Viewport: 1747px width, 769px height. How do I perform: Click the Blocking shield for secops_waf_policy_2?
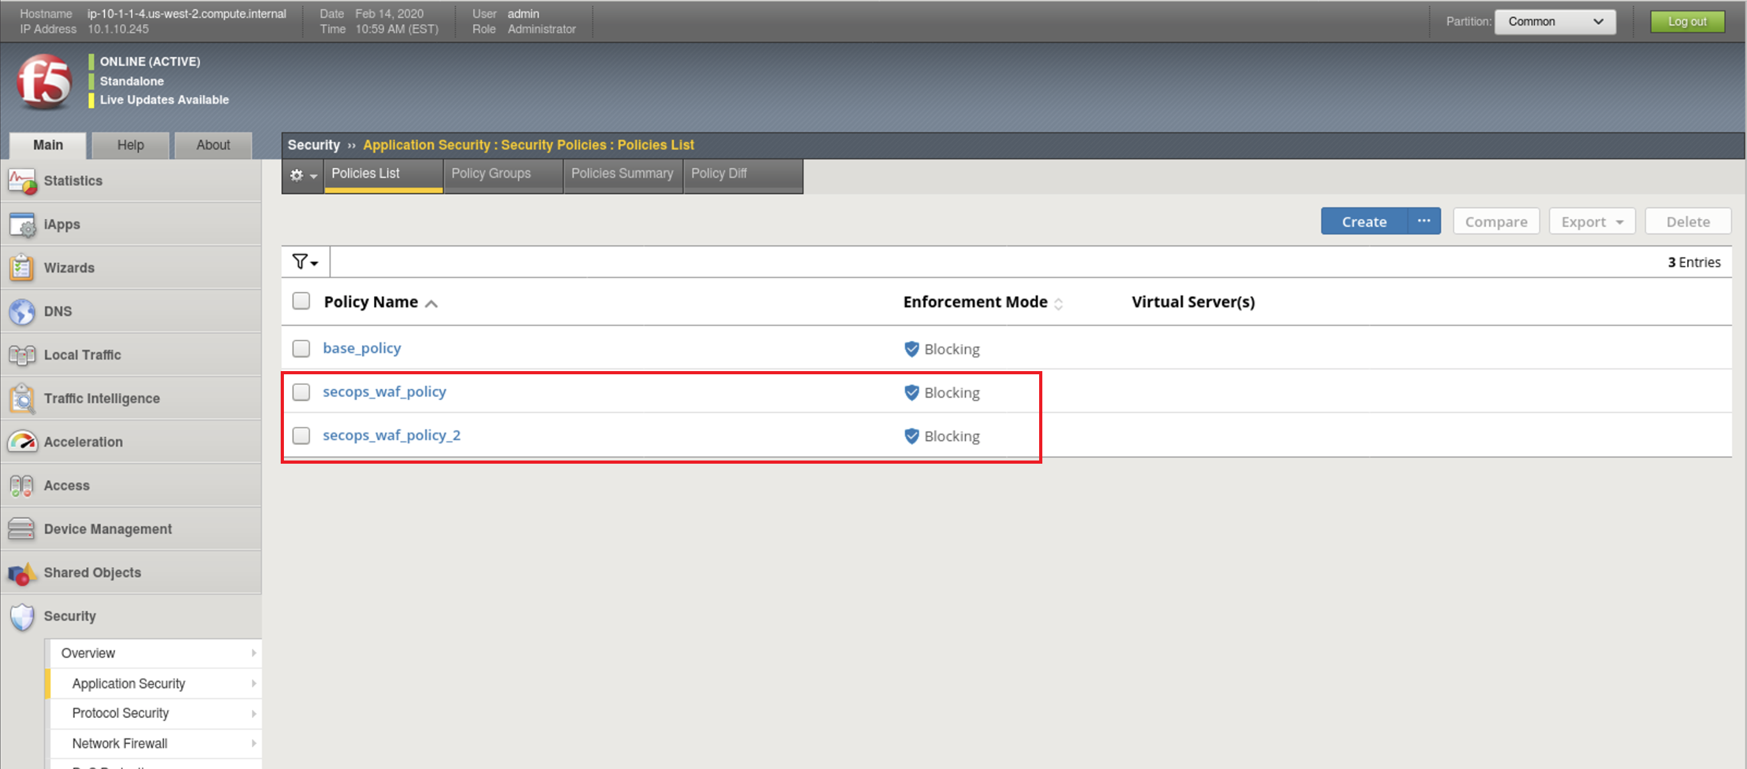coord(911,436)
